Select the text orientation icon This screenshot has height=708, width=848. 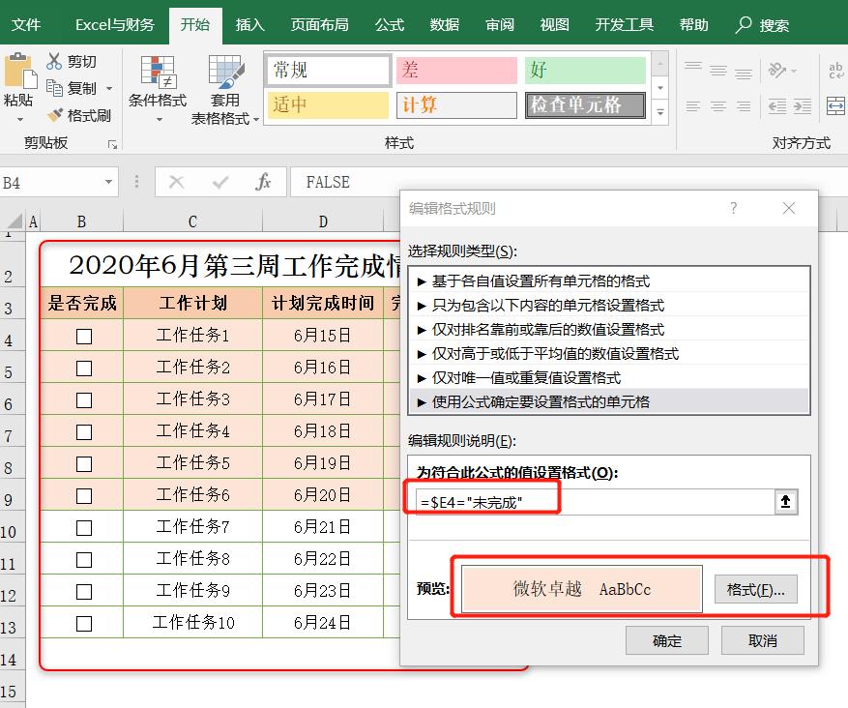(x=779, y=70)
